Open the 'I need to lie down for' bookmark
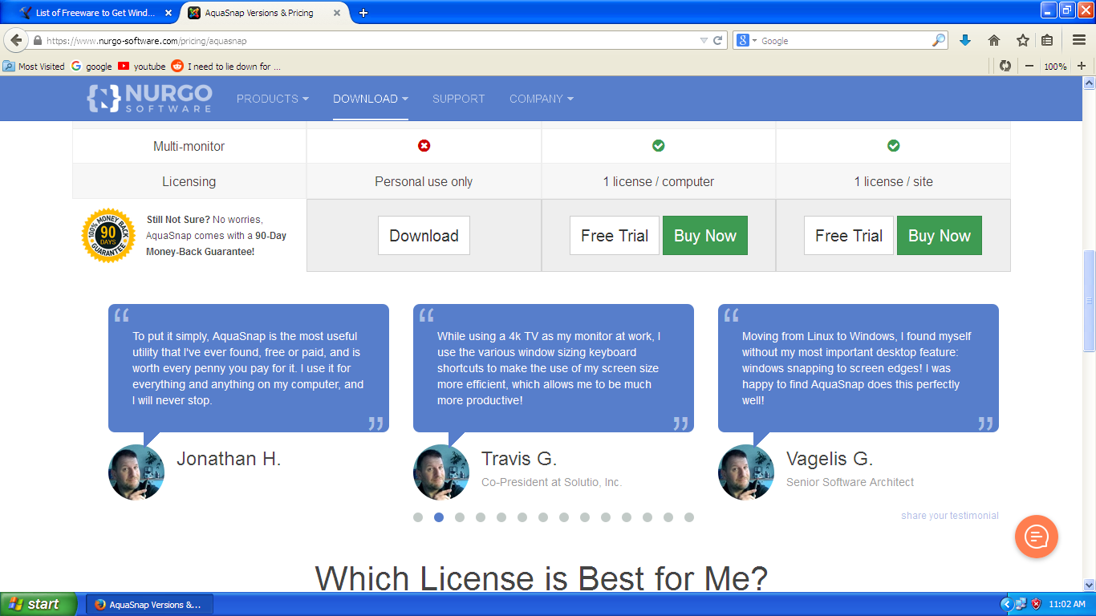Viewport: 1096px width, 616px height. pos(226,67)
